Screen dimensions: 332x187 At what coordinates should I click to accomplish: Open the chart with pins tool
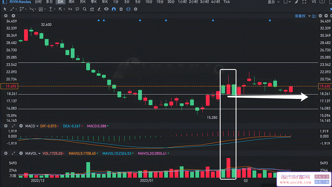point(92,9)
